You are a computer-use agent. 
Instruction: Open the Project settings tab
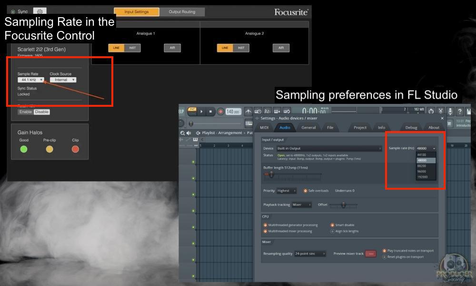pos(360,128)
